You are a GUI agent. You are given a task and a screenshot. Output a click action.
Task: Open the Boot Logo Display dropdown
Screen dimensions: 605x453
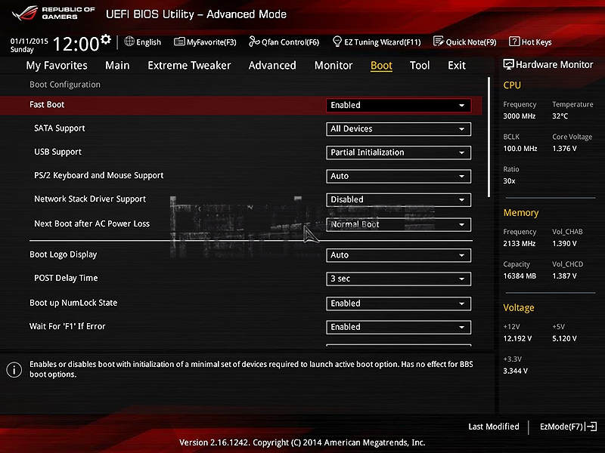[x=399, y=255]
